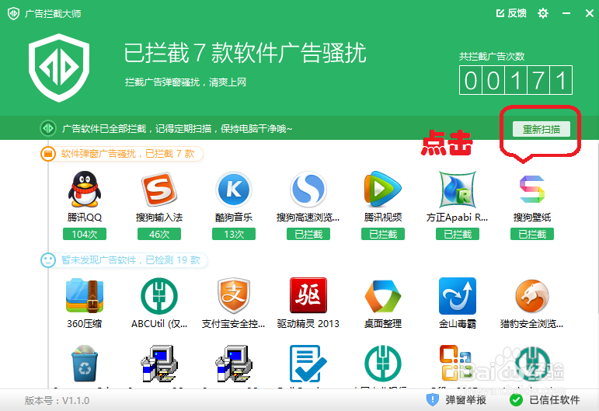Open 弹窗举报 popup report link

(465, 400)
